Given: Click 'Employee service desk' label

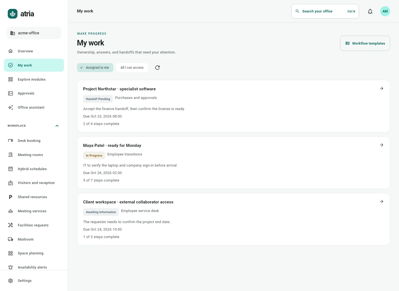Looking at the screenshot, I should (x=140, y=211).
